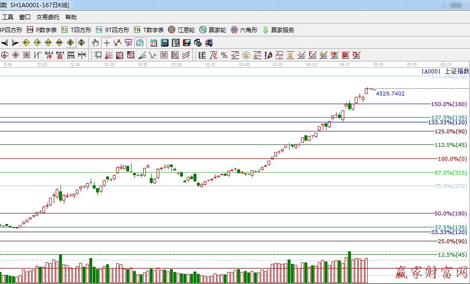Toggle the crosshair cursor tool
Viewport: 470px width, 284px height.
point(107,43)
